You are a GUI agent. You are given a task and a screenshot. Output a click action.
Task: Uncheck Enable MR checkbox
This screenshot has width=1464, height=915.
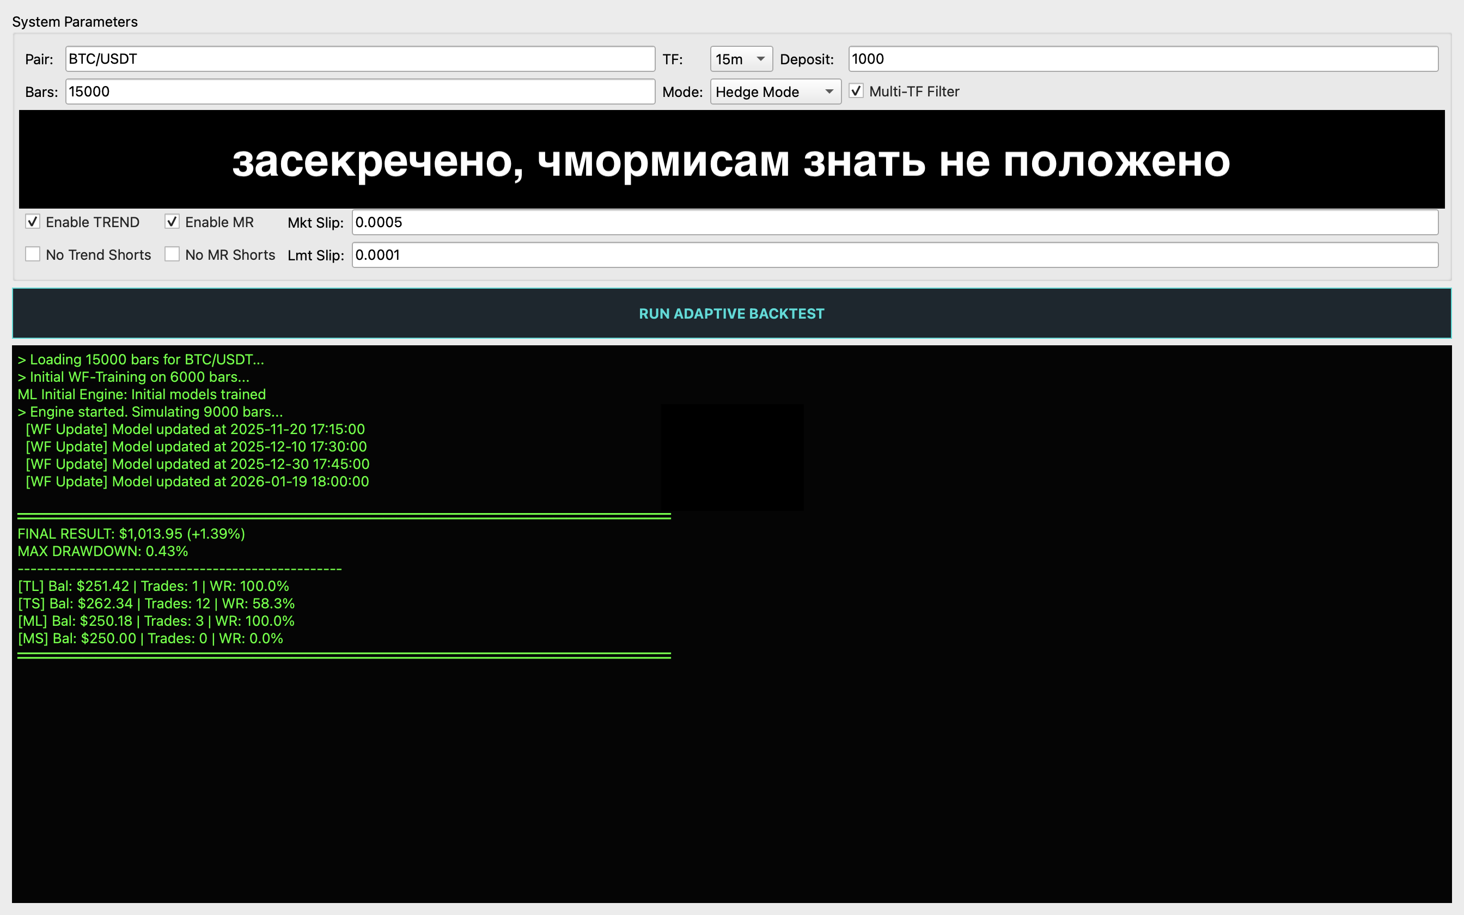pos(173,222)
